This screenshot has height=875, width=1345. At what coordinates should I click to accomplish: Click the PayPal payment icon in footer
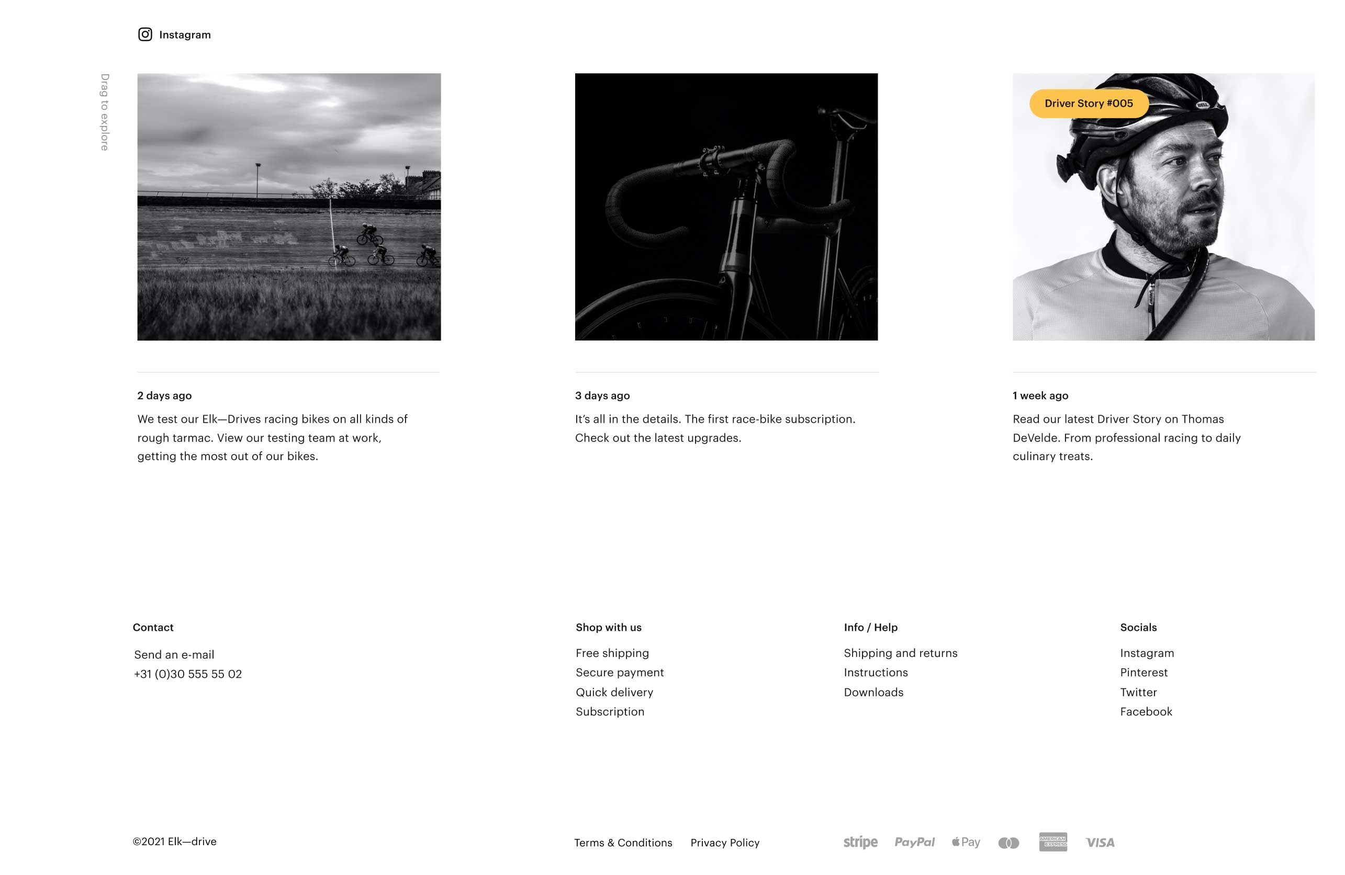(x=911, y=842)
